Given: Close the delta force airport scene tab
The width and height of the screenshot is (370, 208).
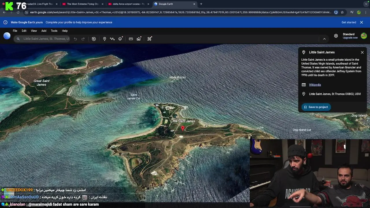Looking at the screenshot, I should [x=148, y=4].
